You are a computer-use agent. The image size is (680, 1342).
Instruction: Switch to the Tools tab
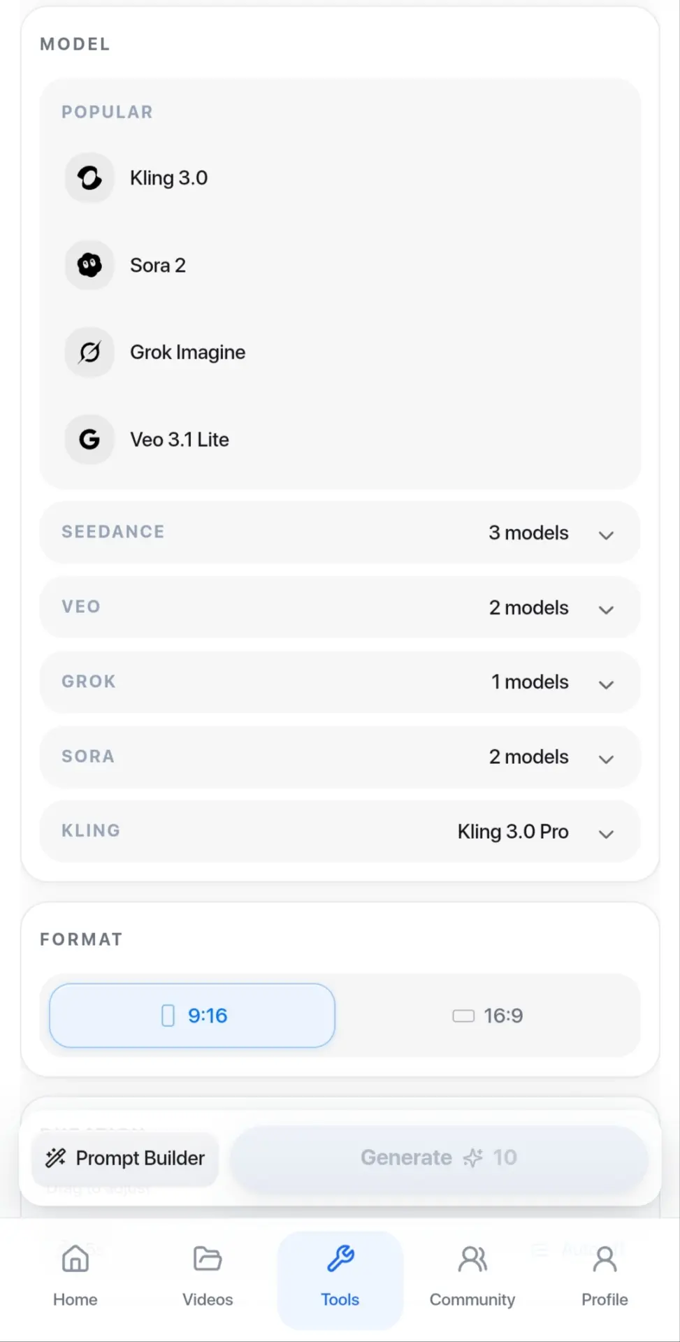click(x=340, y=1280)
